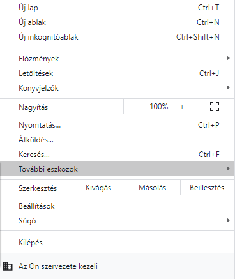
Task: Select the Átküldés… option
Action: click(x=117, y=140)
